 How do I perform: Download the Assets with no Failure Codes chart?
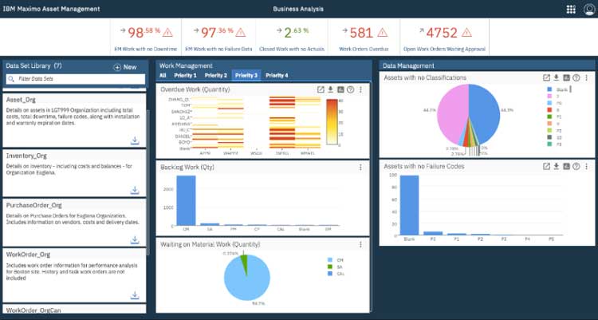[557, 166]
